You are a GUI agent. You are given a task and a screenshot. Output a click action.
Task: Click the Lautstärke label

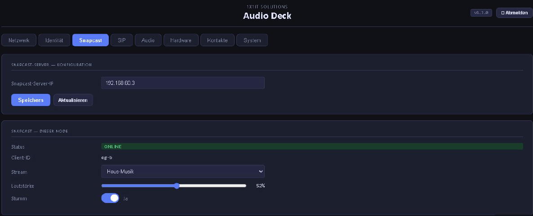[22, 186]
